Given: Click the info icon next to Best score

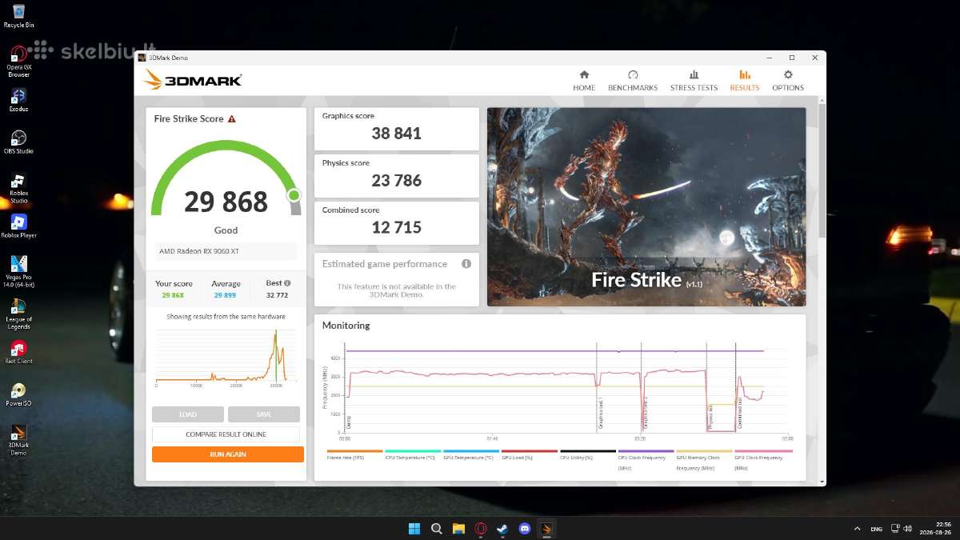Looking at the screenshot, I should pyautogui.click(x=287, y=283).
